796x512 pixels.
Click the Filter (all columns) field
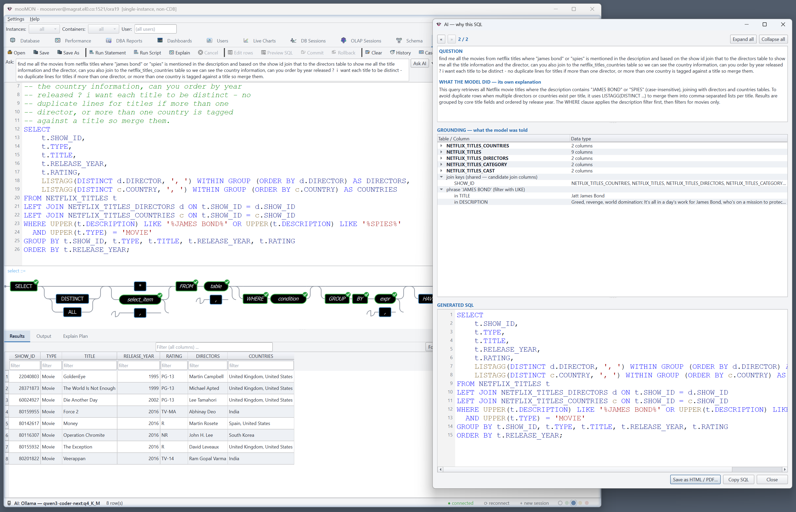click(214, 347)
